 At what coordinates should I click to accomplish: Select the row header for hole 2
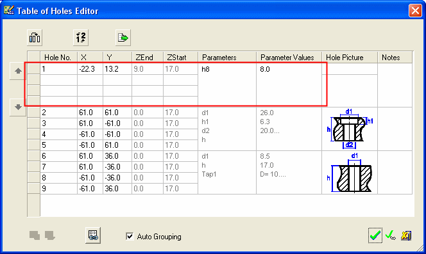[34, 112]
